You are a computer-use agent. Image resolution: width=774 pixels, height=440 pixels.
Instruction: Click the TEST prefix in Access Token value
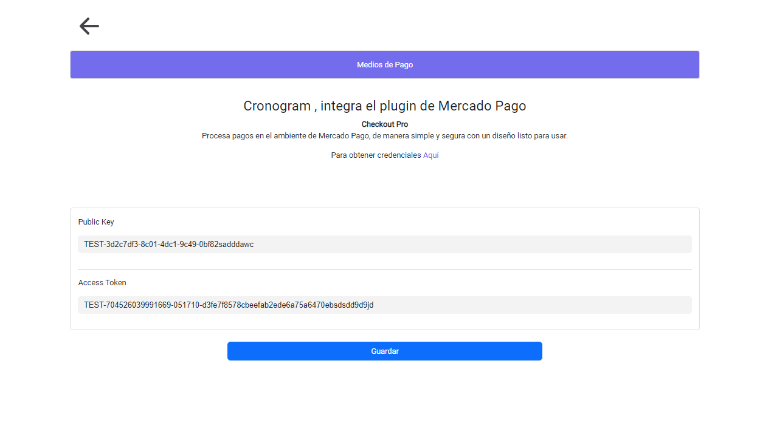(94, 305)
